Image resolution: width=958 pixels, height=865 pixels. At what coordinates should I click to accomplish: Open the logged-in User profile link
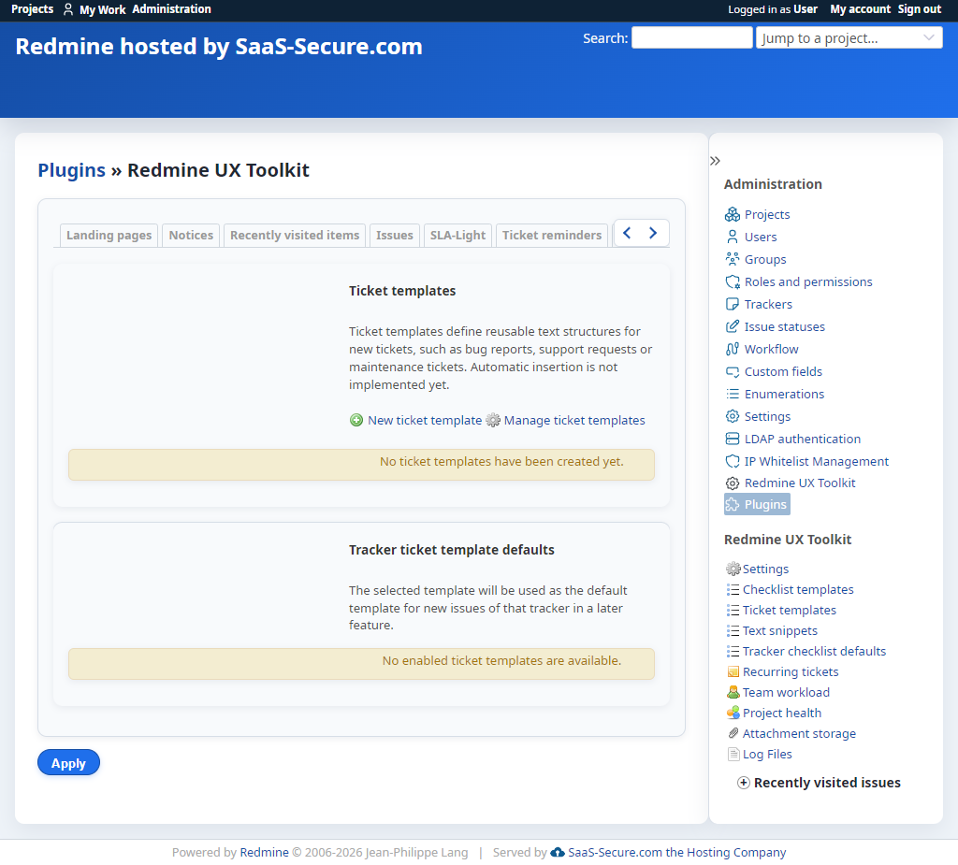[x=806, y=9]
